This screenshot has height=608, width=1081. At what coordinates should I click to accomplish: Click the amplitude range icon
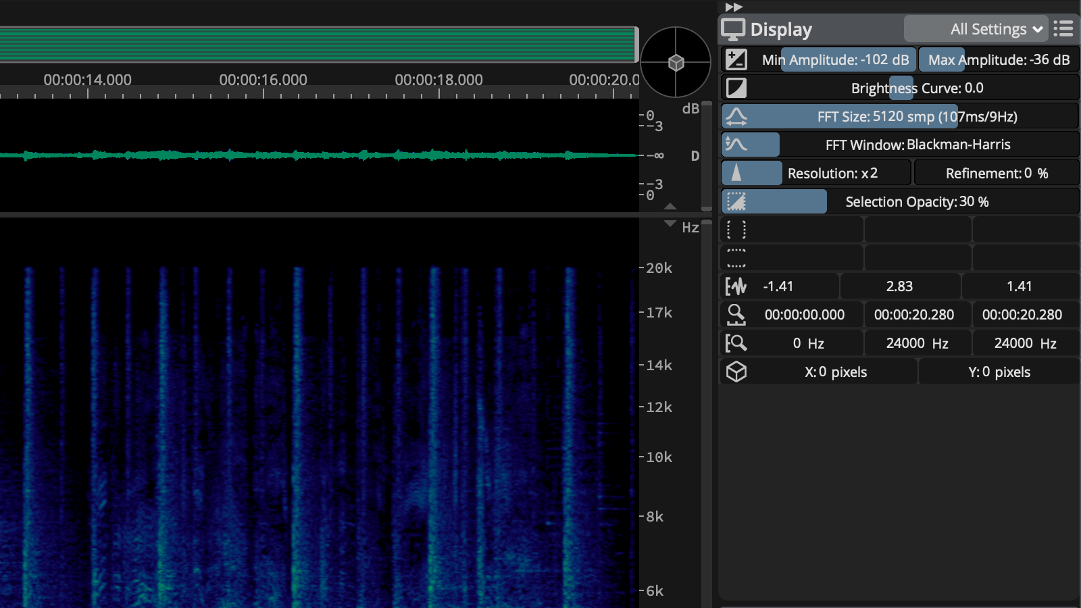coord(736,59)
